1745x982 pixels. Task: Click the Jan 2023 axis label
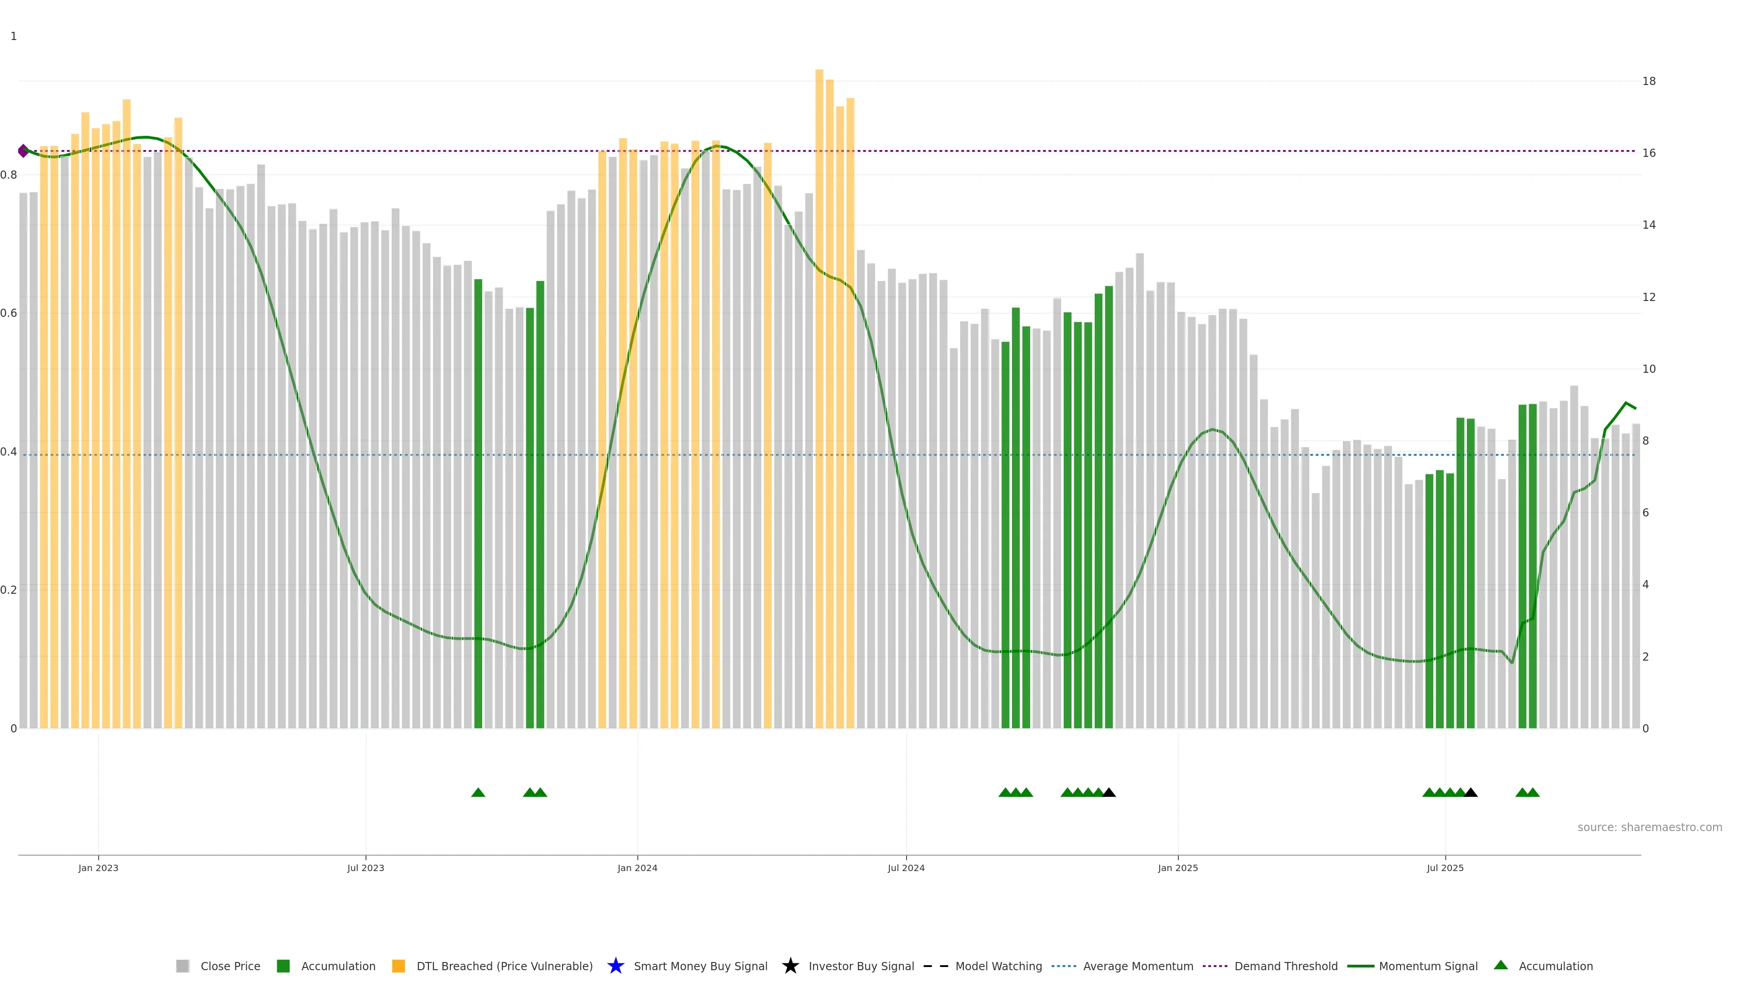click(98, 867)
